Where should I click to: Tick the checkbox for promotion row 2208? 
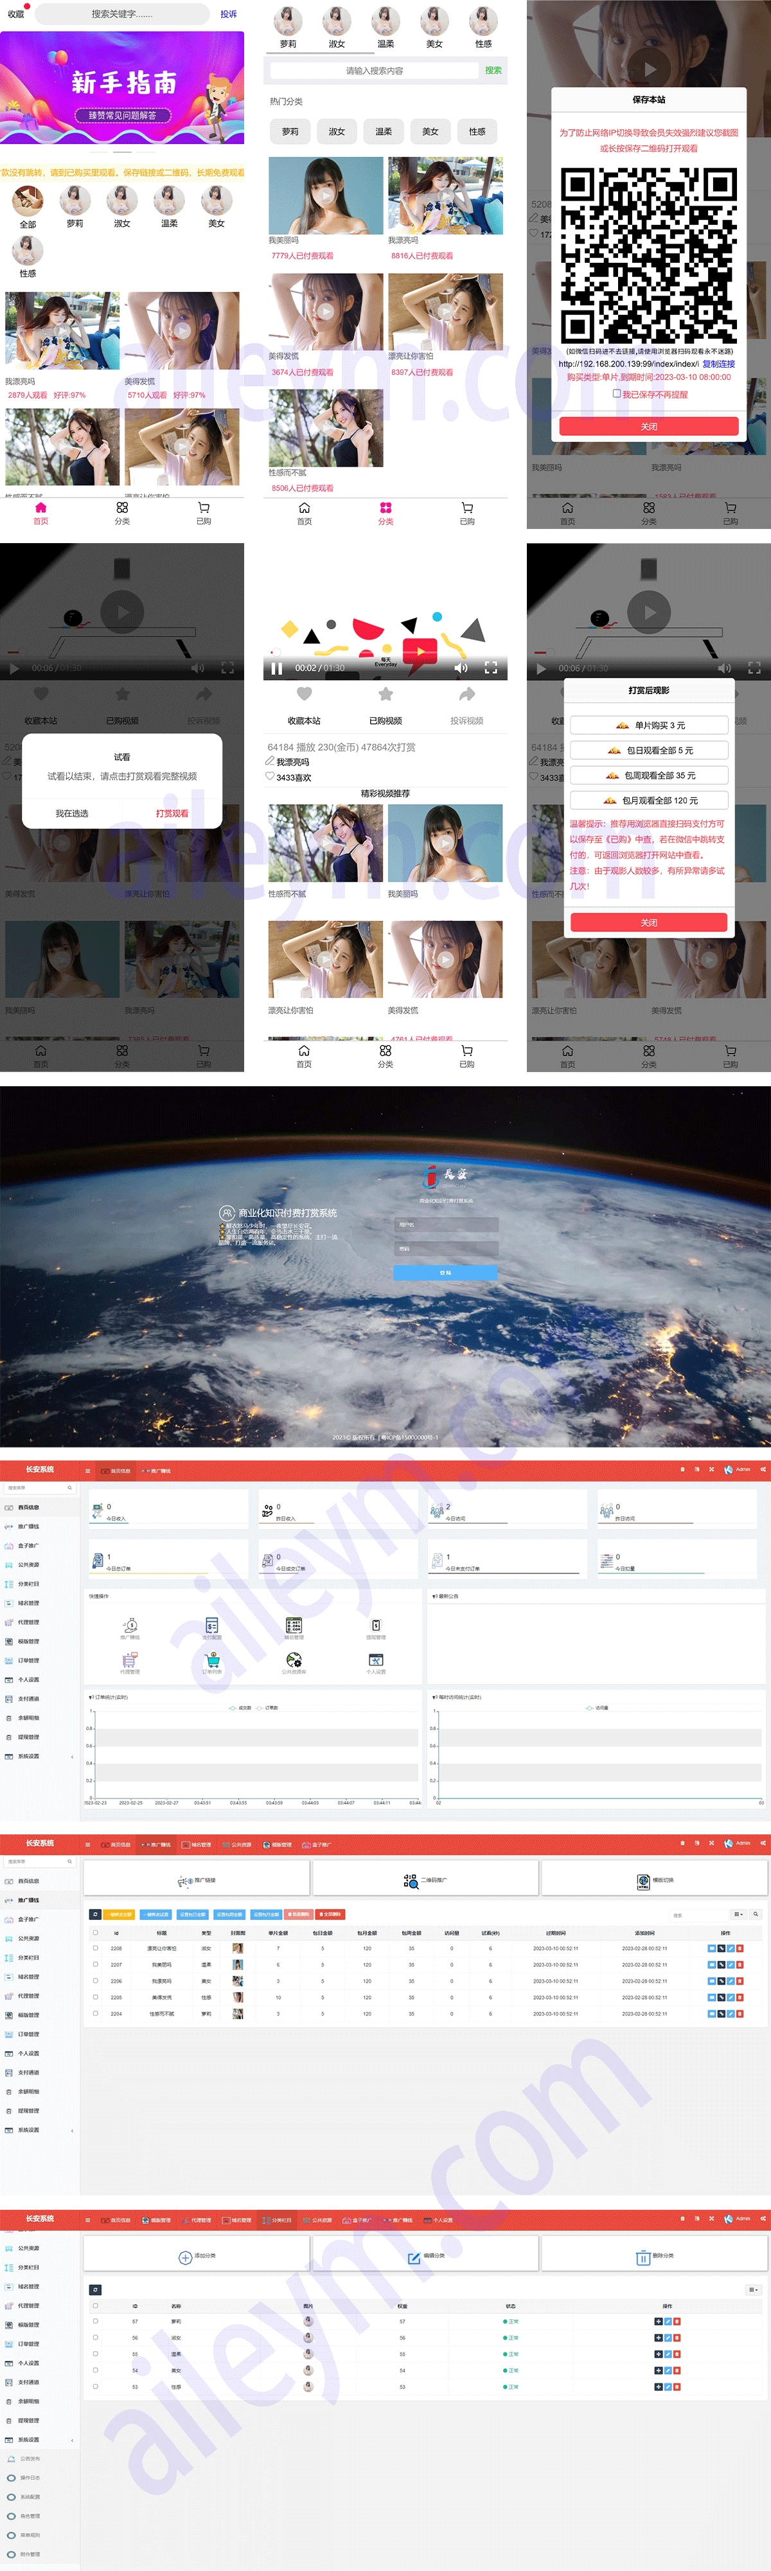coord(96,1948)
